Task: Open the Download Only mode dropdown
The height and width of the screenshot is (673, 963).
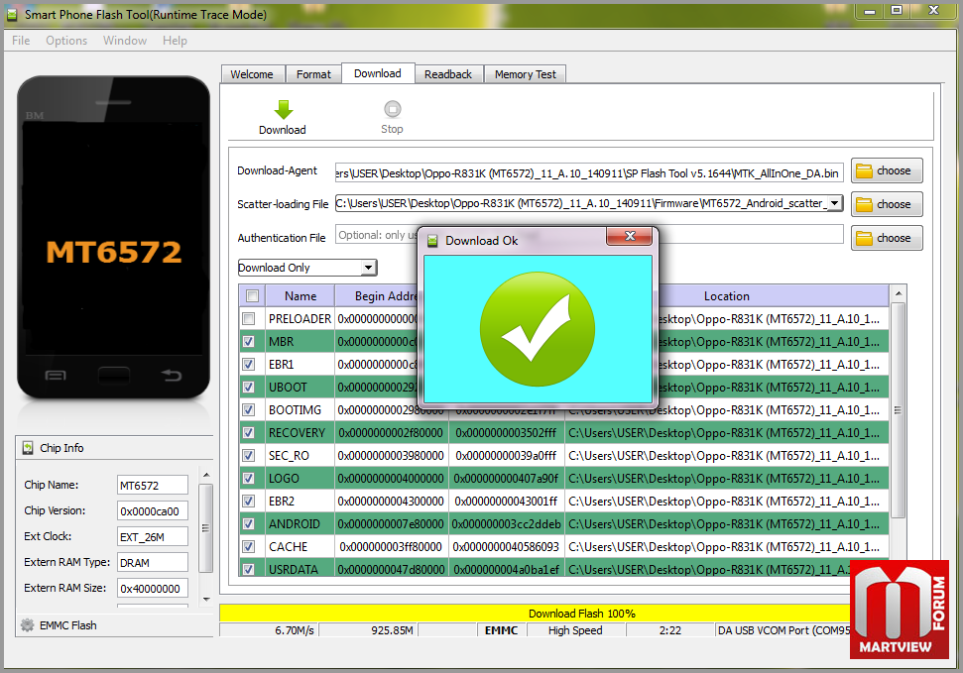Action: coord(368,268)
